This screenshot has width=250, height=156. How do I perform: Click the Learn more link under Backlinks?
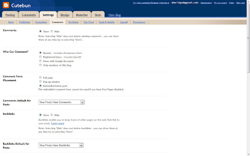pyautogui.click(x=58, y=123)
